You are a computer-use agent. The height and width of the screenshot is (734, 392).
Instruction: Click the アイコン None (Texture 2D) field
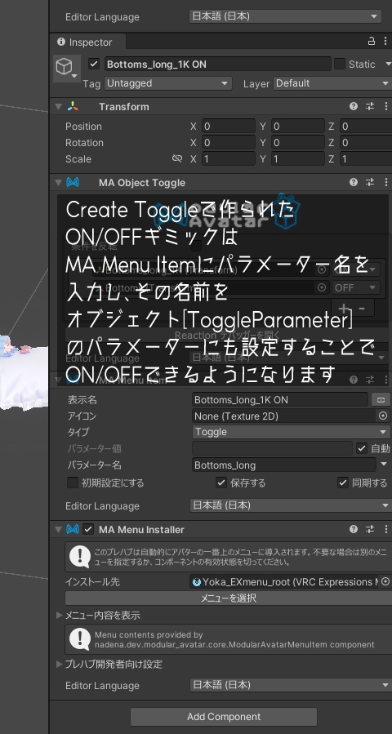pos(285,416)
